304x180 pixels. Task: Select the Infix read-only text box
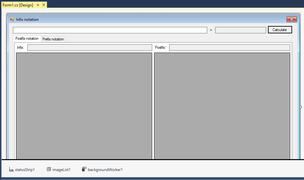pos(89,47)
